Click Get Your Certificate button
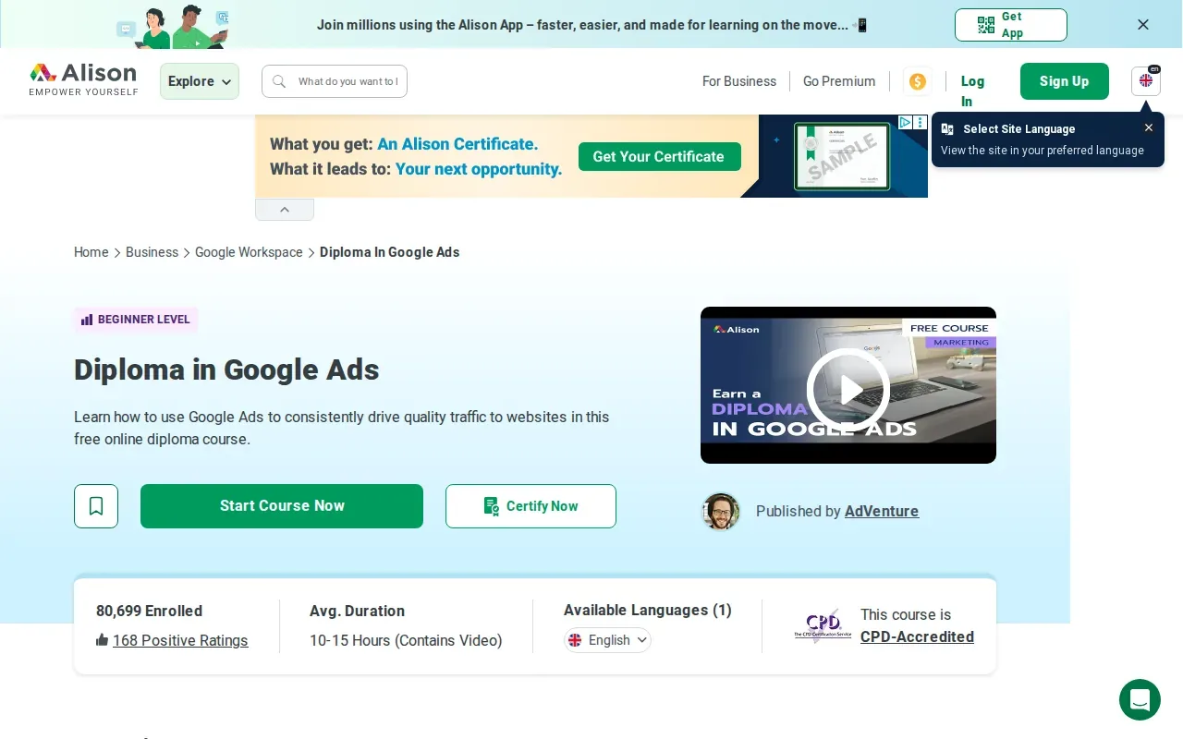Viewport: 1183px width, 739px height. pos(660,157)
